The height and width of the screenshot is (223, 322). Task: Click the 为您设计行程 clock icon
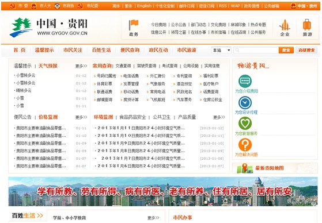(x=245, y=102)
